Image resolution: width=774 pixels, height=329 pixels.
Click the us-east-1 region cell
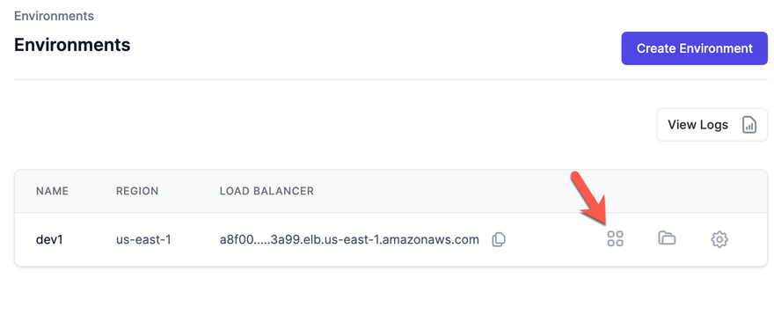pos(143,240)
